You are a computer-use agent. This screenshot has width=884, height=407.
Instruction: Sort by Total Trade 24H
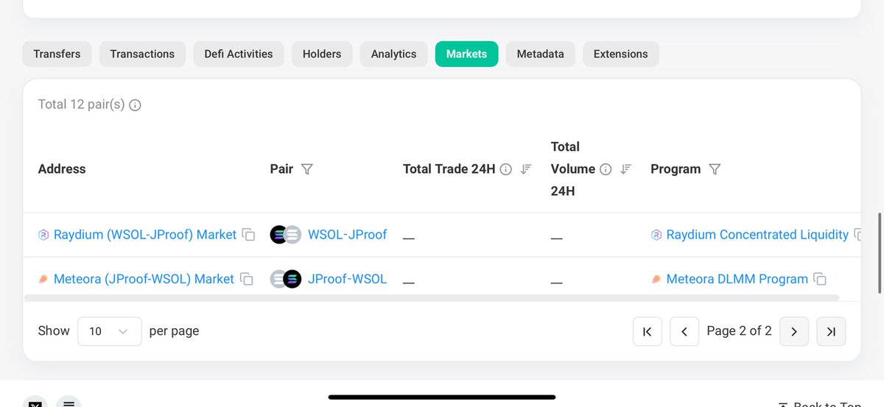(526, 169)
